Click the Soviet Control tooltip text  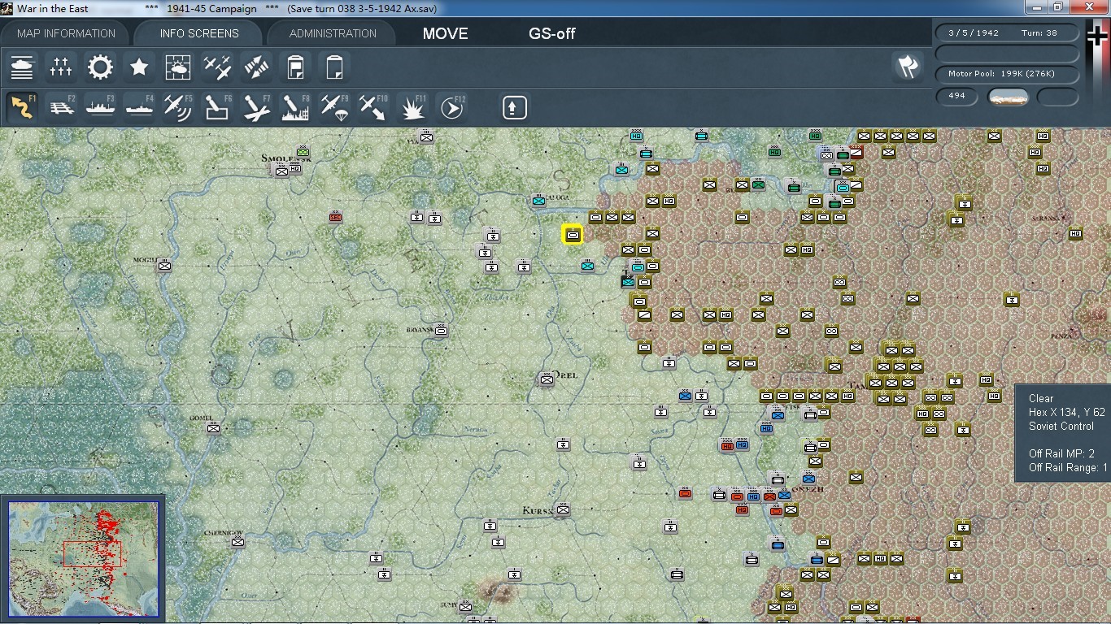[x=1061, y=427]
